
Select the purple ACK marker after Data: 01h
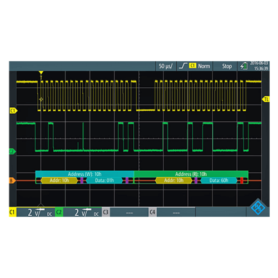[x=127, y=181]
